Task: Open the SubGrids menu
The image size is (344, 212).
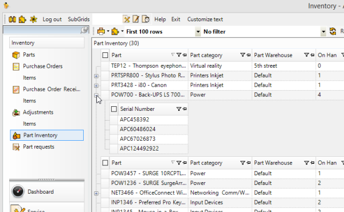Action: click(79, 20)
